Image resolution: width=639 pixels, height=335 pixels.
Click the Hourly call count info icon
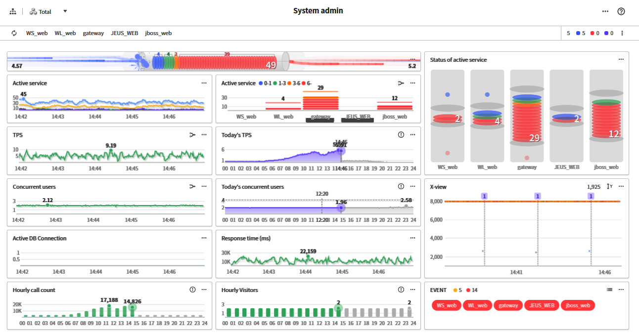(193, 290)
